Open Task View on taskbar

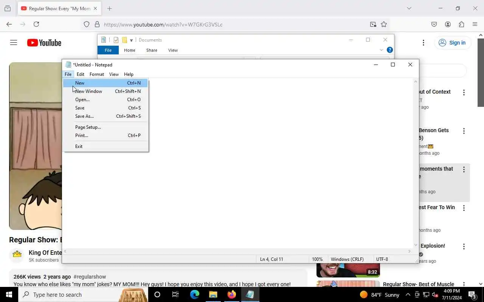(175, 294)
